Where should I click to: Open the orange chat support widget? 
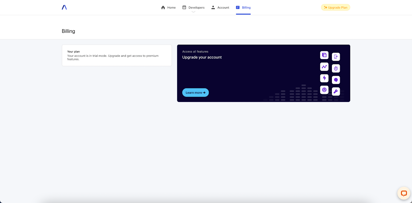coord(404,193)
